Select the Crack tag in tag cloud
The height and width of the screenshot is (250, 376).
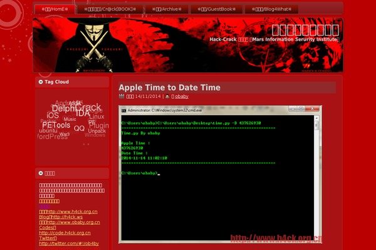coord(88,107)
